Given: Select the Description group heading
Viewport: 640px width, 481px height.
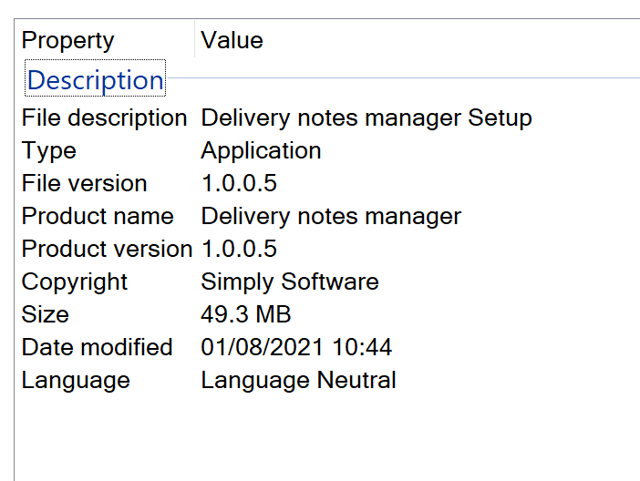Looking at the screenshot, I should click(x=95, y=80).
